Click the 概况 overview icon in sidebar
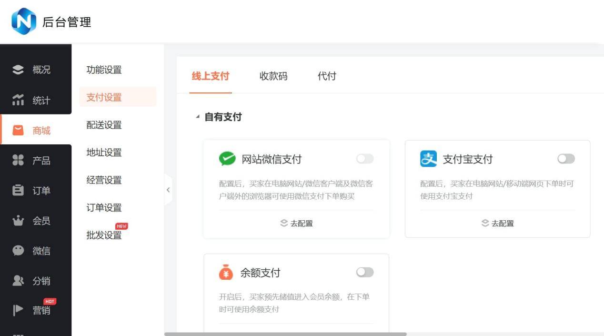Screen dimensions: 604x336 point(18,70)
